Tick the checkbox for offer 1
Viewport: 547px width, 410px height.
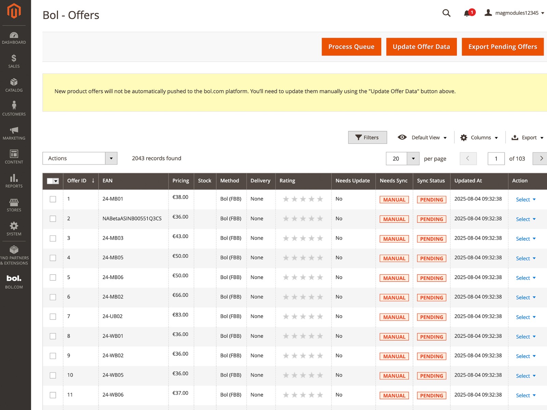coord(53,199)
